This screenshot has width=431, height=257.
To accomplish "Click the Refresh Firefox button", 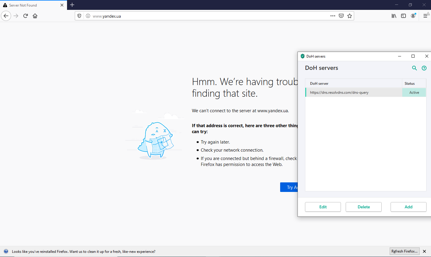I will coord(405,251).
